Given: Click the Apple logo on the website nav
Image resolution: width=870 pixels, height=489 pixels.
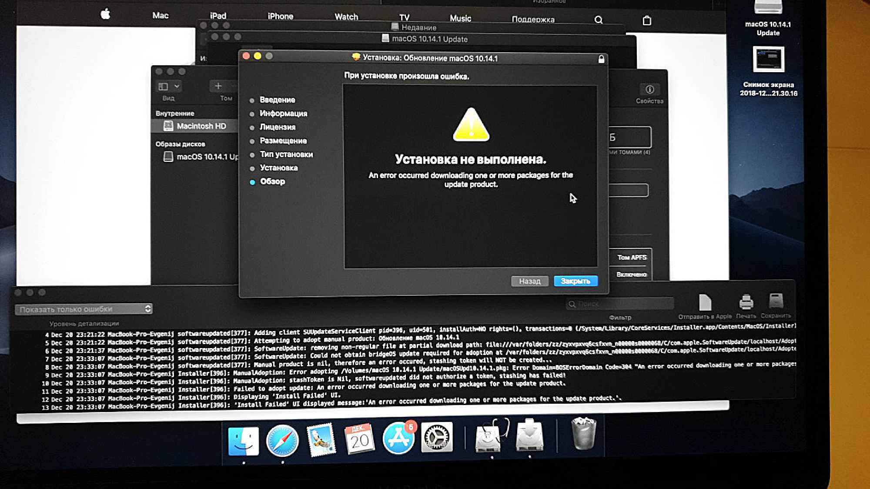Looking at the screenshot, I should [105, 14].
